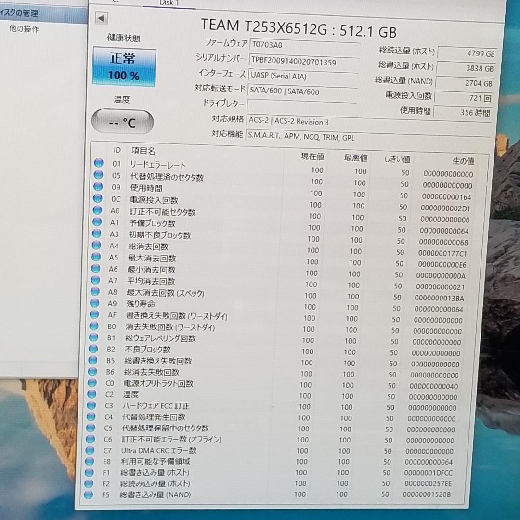Click the 使用時間 value 356 時間
This screenshot has height=520, width=520.
click(462, 112)
